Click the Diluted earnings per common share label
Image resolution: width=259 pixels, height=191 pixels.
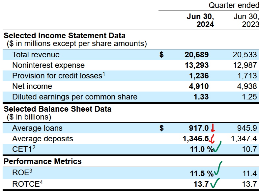point(75,97)
